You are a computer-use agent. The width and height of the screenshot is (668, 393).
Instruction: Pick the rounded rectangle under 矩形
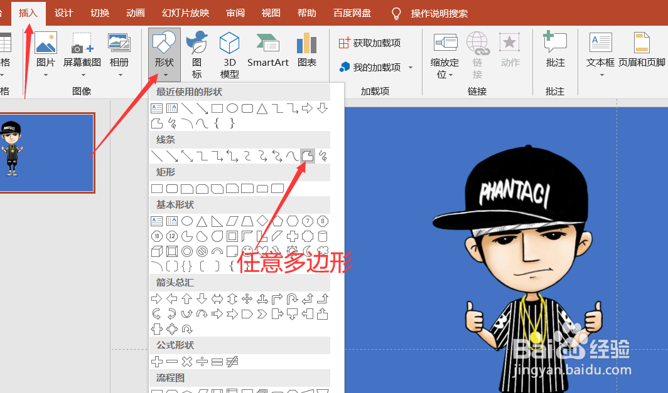click(172, 189)
